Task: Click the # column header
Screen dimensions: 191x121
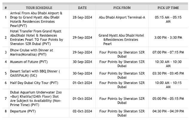Action: point(6,8)
